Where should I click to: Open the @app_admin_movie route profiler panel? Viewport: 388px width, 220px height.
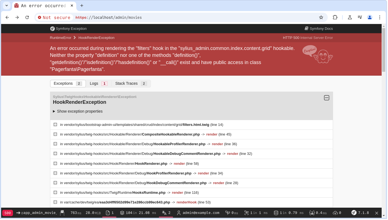[36, 213]
